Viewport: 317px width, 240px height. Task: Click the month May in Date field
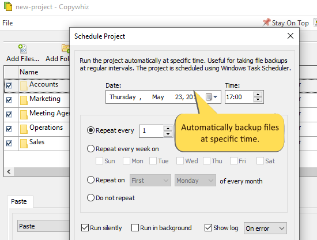pos(158,97)
